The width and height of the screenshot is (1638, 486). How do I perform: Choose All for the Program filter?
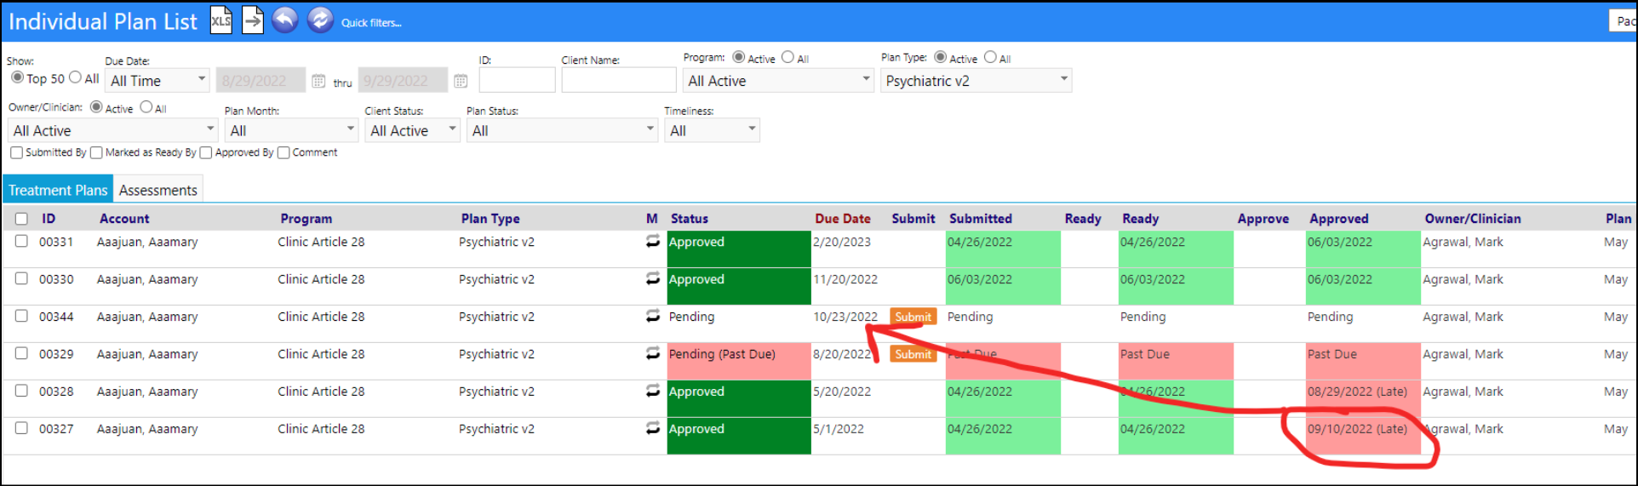pyautogui.click(x=787, y=57)
